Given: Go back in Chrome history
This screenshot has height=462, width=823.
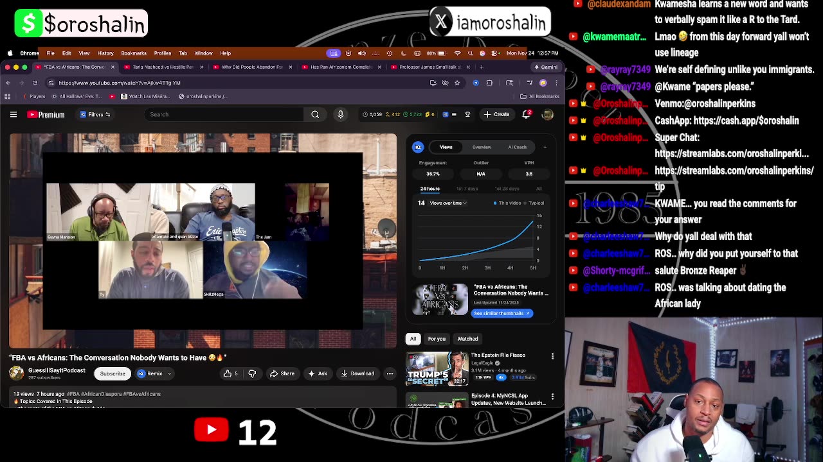Looking at the screenshot, I should point(8,83).
